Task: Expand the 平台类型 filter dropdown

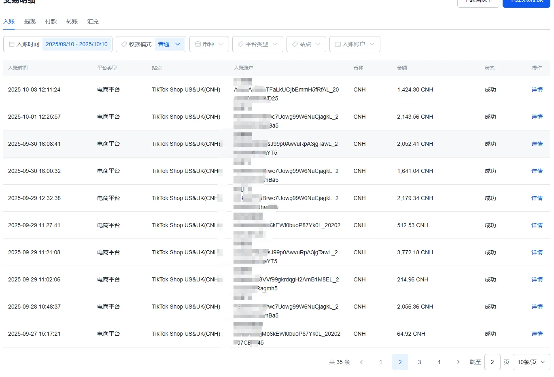Action: pyautogui.click(x=258, y=44)
